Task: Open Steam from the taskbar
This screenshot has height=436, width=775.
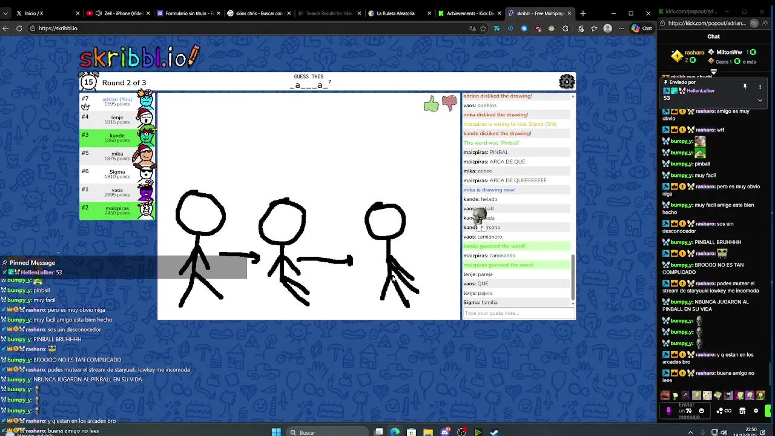Action: [494, 432]
